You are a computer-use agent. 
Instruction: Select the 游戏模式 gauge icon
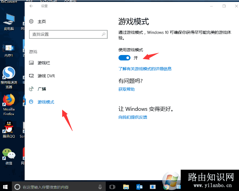(x=31, y=102)
